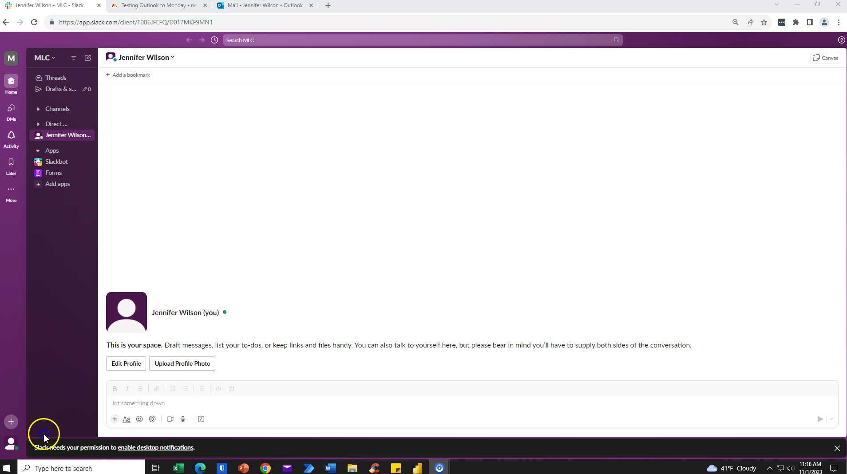Mention someone with the @ icon
847x474 pixels.
[152, 419]
